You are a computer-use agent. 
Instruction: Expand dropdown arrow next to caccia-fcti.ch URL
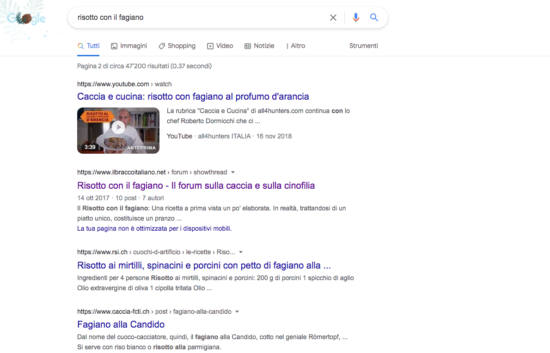(237, 311)
